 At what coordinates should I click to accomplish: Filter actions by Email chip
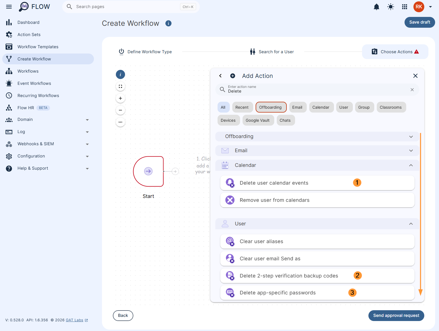click(297, 107)
